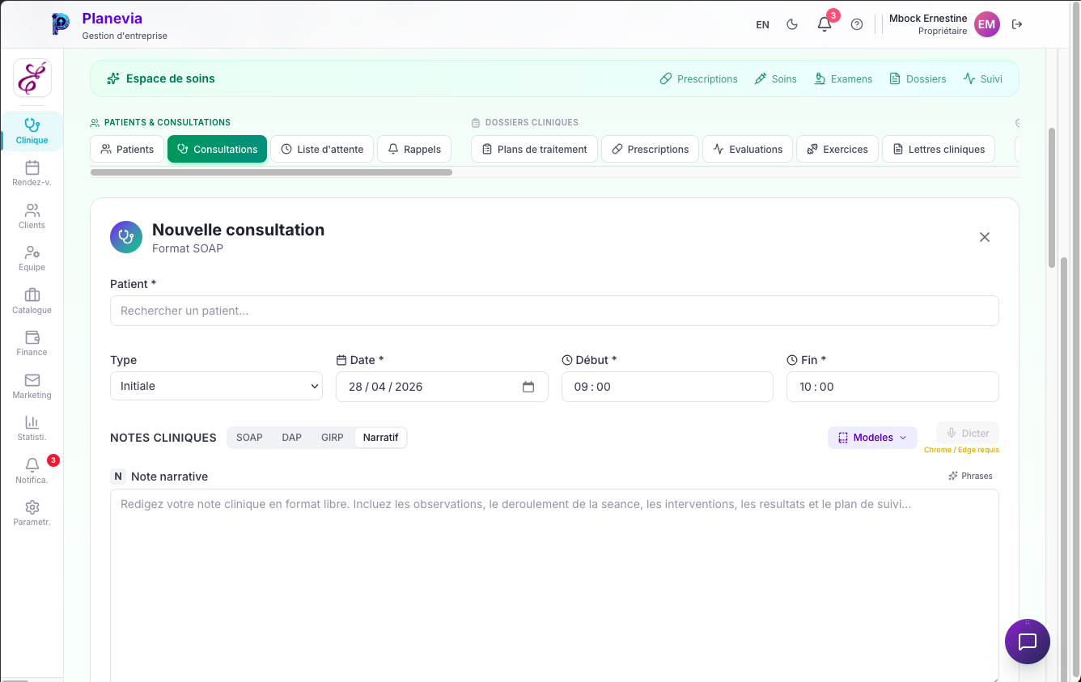Open the date picker calendar icon
The image size is (1081, 682).
pyautogui.click(x=528, y=387)
